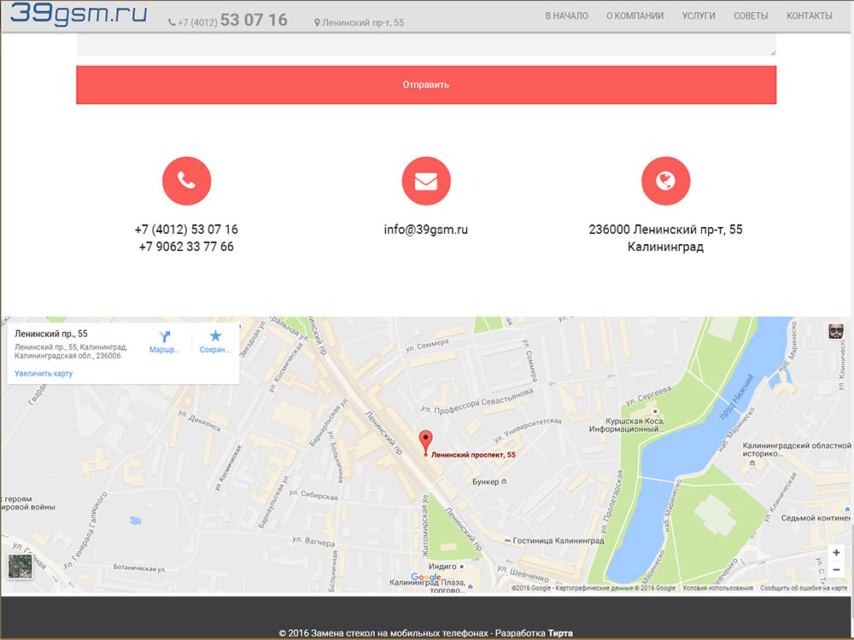Click the 39gsm.ru logo
Viewport: 854px width, 640px height.
tap(79, 13)
